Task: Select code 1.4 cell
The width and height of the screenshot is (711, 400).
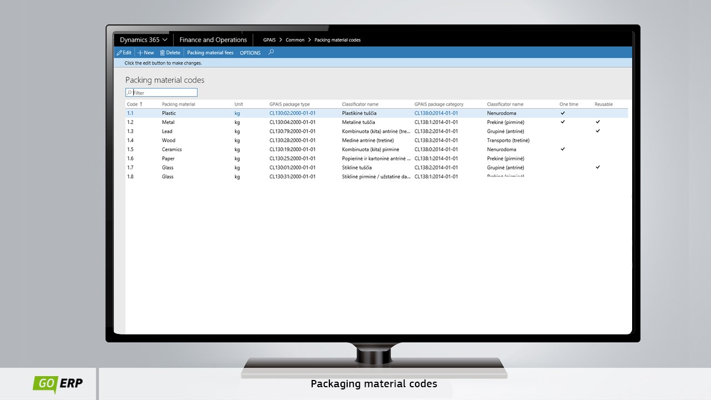Action: click(131, 141)
